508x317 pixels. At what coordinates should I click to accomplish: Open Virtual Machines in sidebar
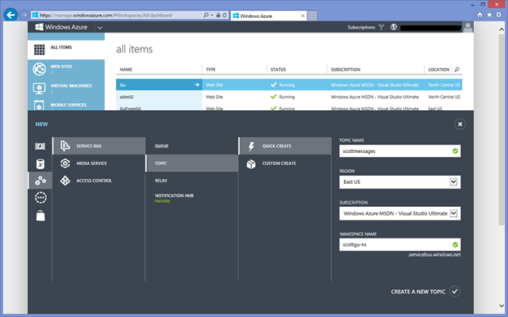(66, 88)
